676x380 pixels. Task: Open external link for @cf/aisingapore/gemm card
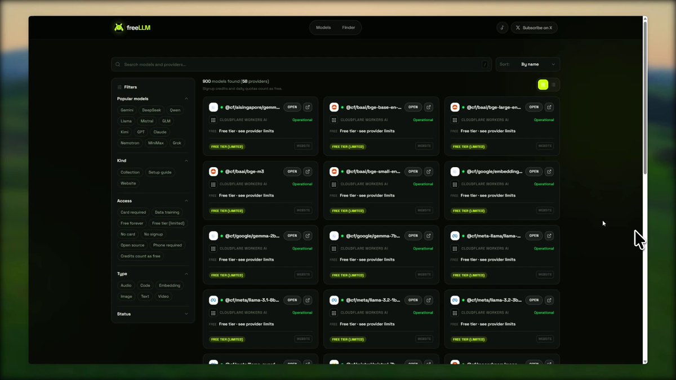308,107
